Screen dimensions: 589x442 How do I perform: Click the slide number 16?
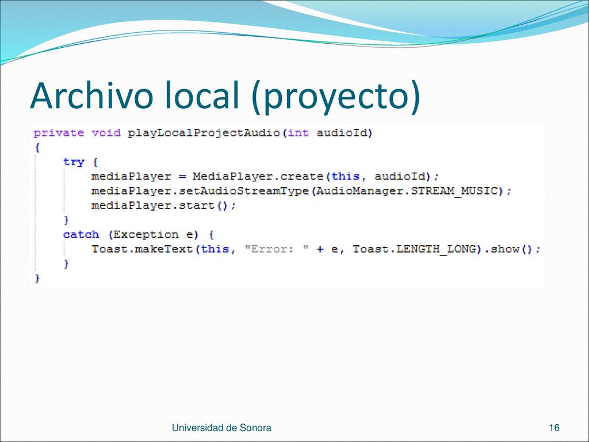[x=554, y=428]
